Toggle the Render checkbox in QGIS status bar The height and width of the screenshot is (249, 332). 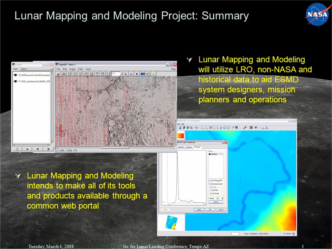pyautogui.click(x=284, y=234)
